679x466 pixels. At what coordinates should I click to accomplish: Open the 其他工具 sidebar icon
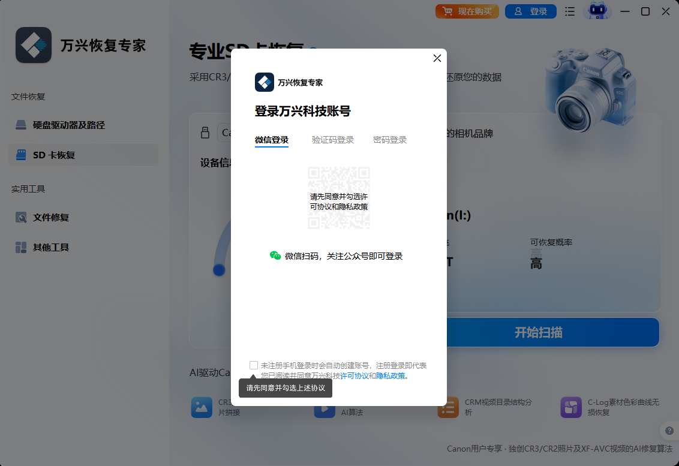point(20,246)
